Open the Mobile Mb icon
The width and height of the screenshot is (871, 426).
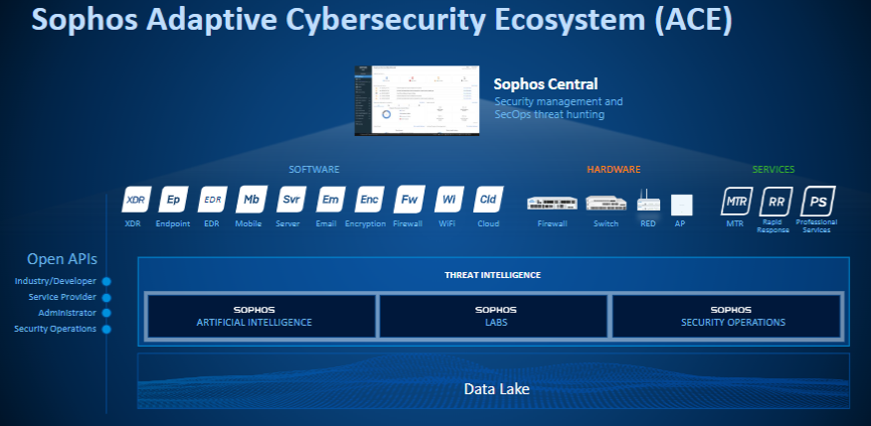[x=252, y=200]
